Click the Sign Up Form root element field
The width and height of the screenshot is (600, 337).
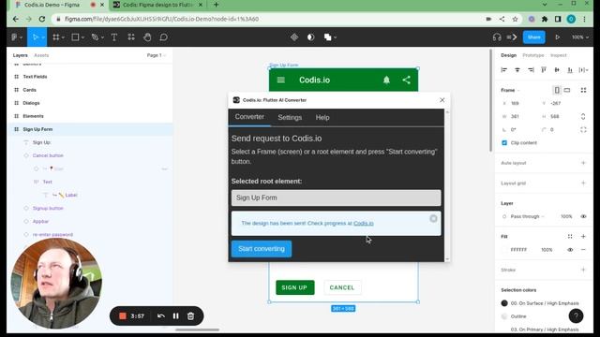click(x=336, y=198)
